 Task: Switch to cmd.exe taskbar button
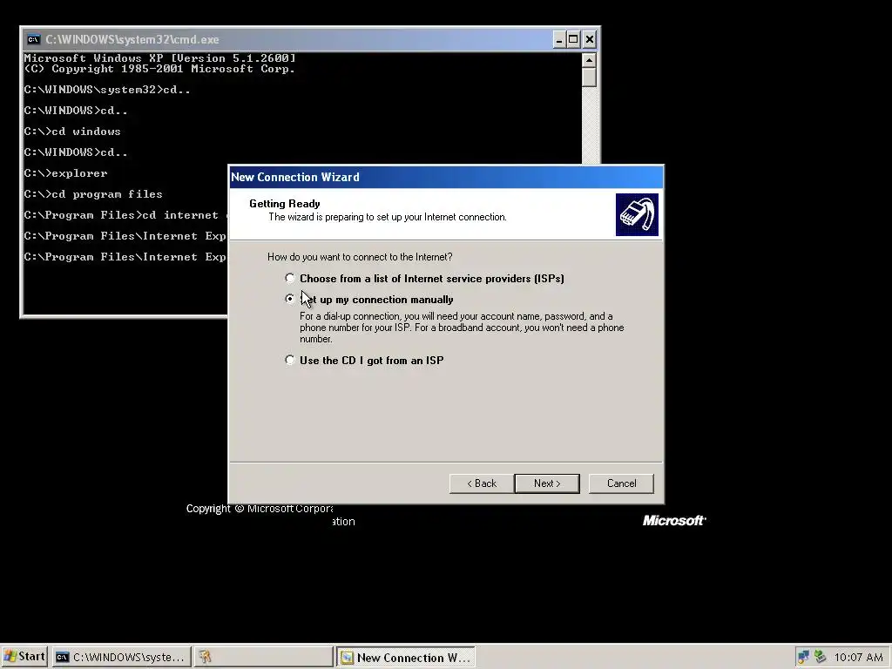tap(121, 657)
